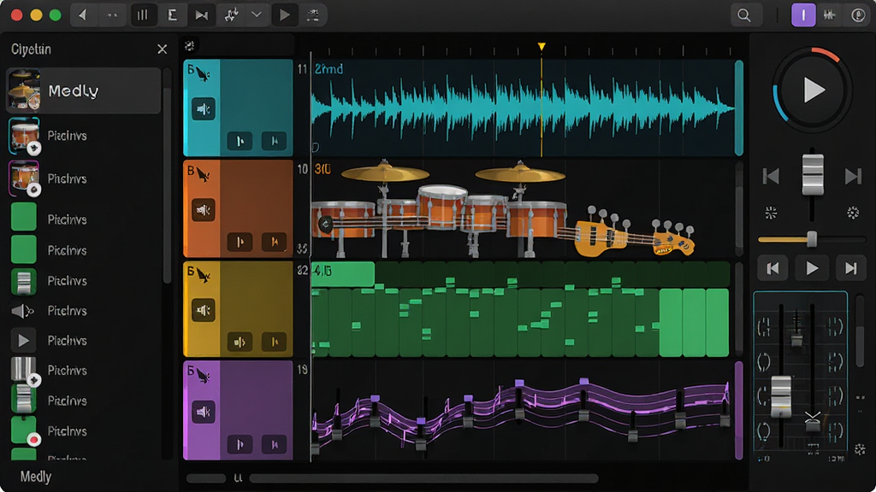
Task: Click the large silver mixer fader knob
Action: (781, 396)
